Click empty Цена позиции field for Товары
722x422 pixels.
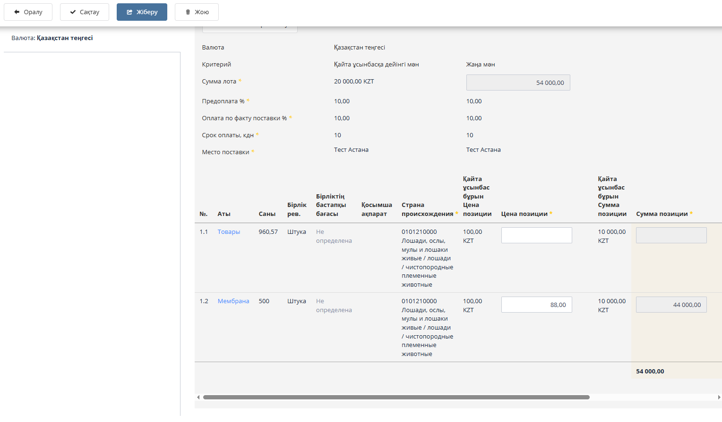click(536, 235)
